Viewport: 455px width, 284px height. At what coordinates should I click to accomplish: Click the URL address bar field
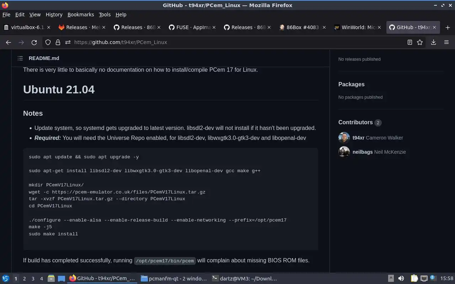point(235,42)
